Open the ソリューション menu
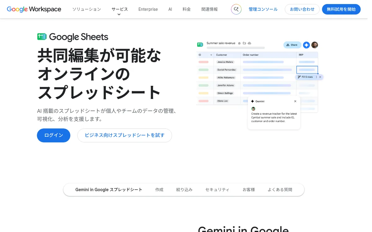372x232 pixels. click(87, 9)
